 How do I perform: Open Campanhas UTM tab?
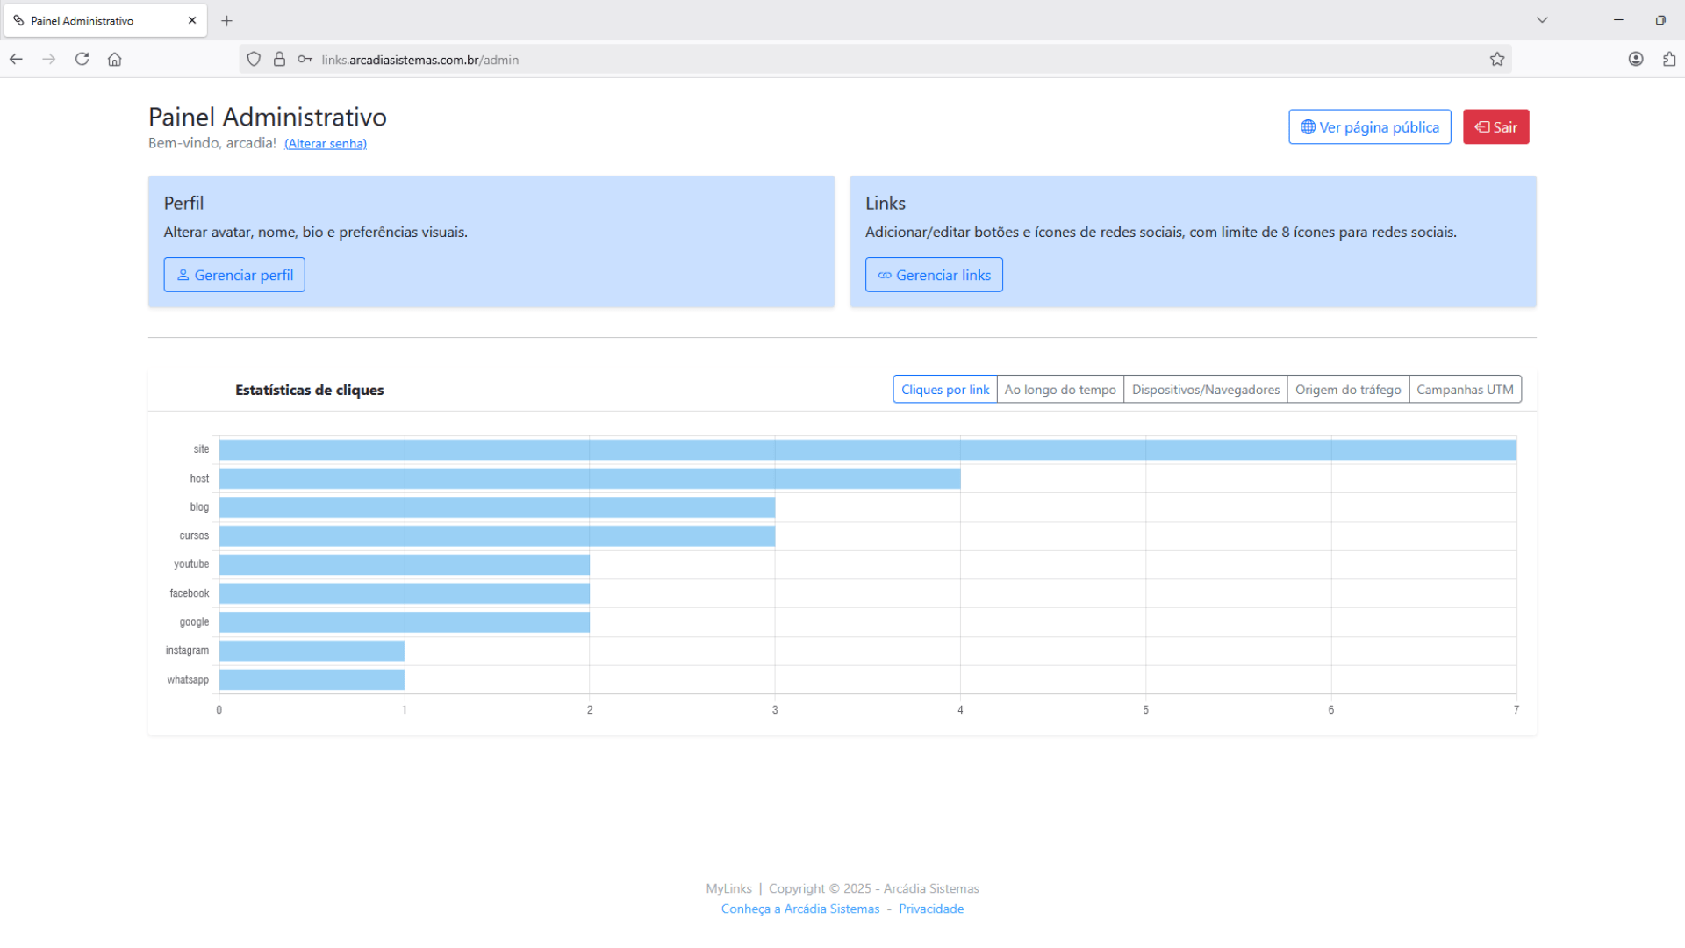(1465, 390)
